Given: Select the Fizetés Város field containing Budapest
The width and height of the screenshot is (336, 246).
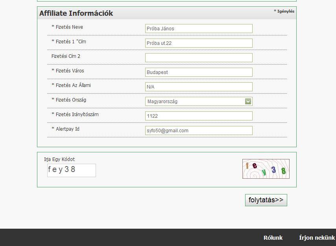Looking at the screenshot, I should tap(199, 72).
